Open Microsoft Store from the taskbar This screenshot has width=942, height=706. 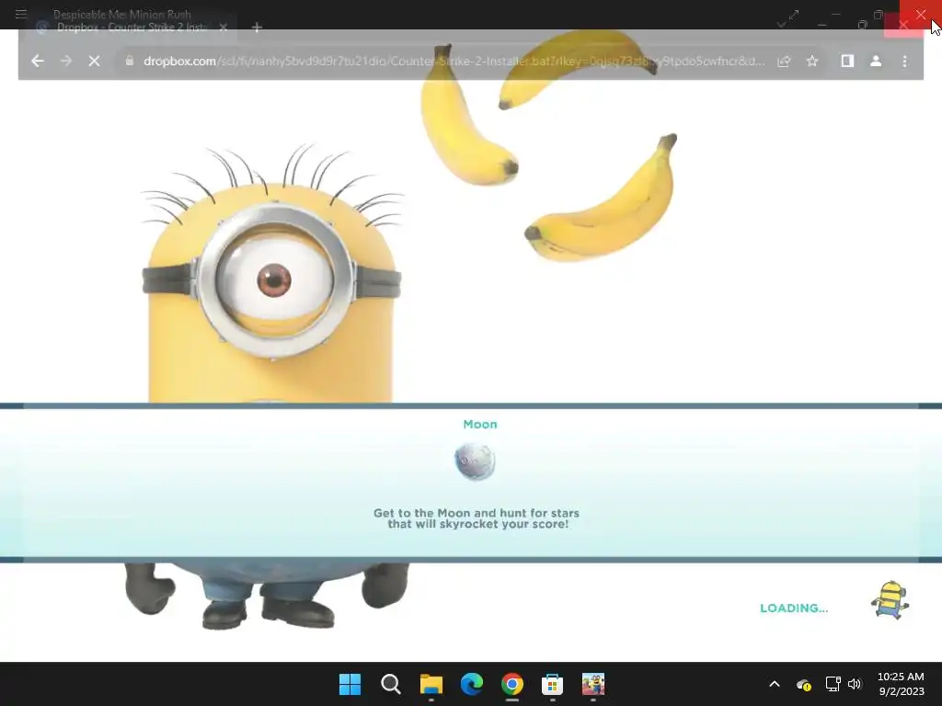pyautogui.click(x=553, y=684)
